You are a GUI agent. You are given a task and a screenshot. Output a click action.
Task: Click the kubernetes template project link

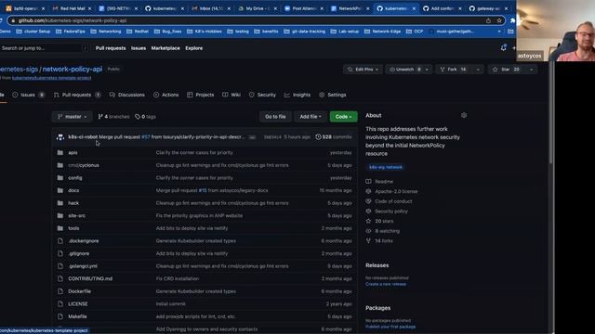pyautogui.click(x=52, y=78)
